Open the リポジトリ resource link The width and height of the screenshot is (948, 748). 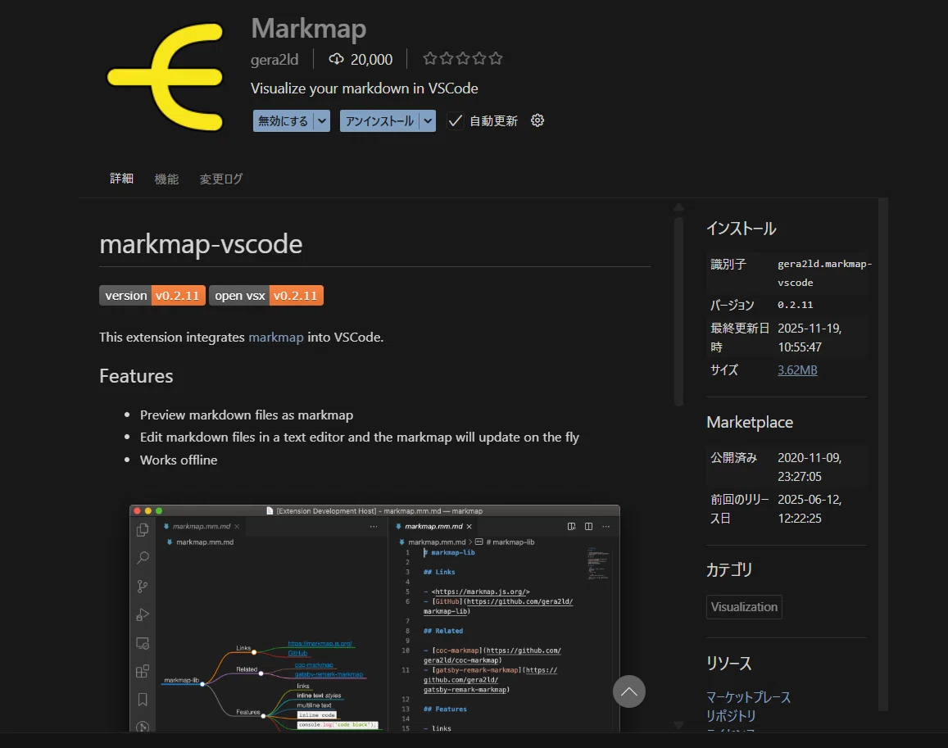(x=731, y=716)
